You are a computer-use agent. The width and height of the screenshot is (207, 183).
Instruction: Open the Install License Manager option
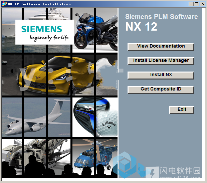pos(161,61)
